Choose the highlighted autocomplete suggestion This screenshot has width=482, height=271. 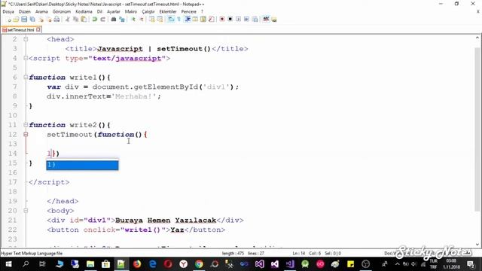pos(82,165)
